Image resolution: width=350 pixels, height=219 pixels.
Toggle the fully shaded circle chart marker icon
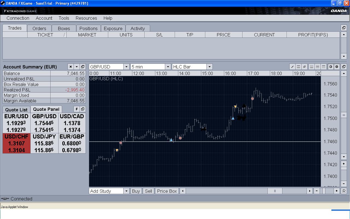337,67
